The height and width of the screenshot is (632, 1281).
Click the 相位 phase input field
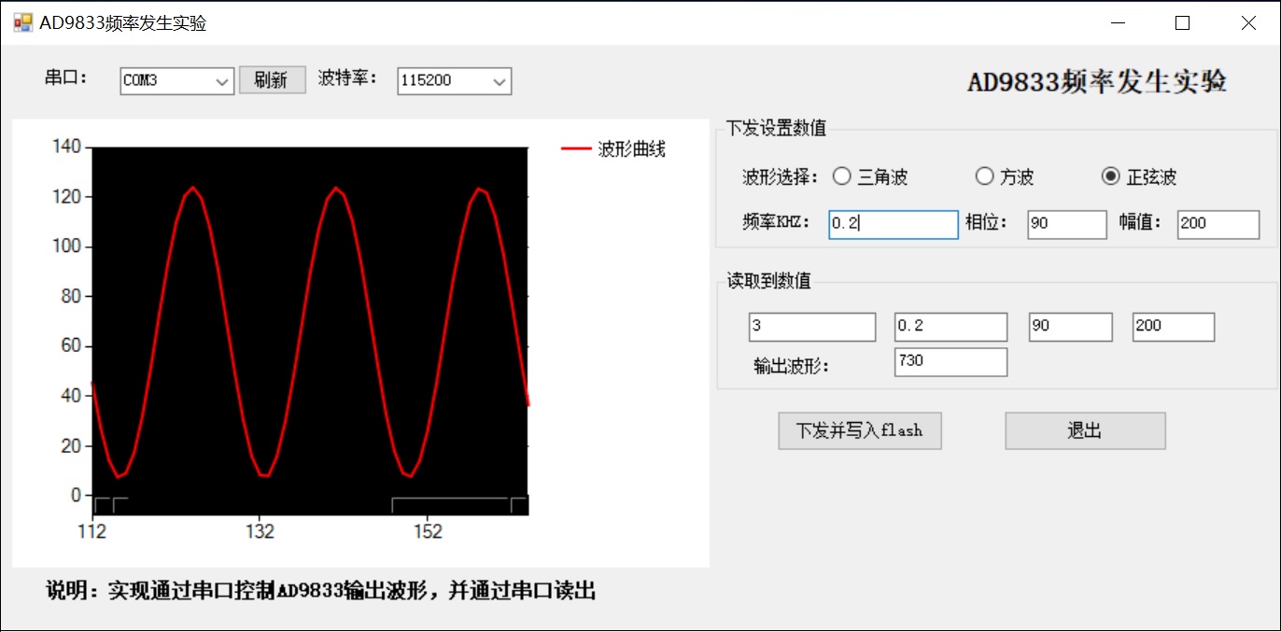click(1067, 224)
